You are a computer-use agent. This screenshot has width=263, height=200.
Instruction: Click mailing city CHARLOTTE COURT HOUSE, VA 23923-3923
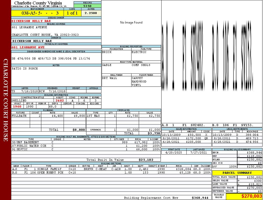[45, 35]
